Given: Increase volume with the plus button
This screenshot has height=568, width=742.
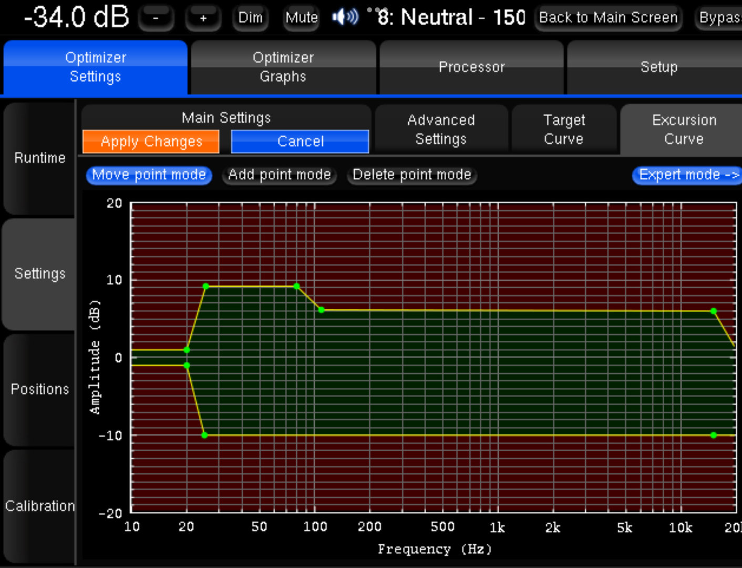Looking at the screenshot, I should coord(203,18).
